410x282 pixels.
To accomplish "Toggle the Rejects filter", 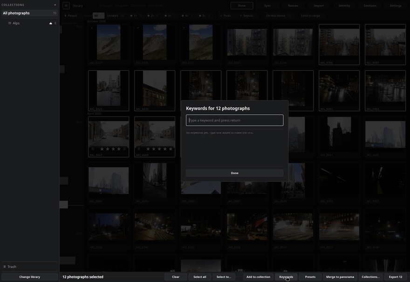I will [246, 16].
